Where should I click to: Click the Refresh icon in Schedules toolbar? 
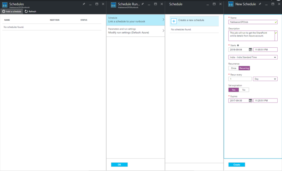[x=26, y=11]
